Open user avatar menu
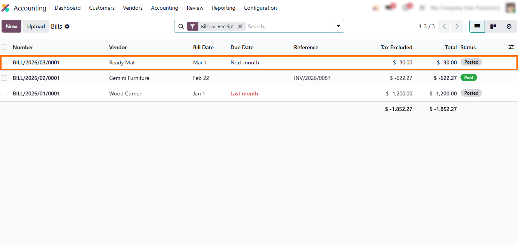This screenshot has width=518, height=244. coord(511,8)
